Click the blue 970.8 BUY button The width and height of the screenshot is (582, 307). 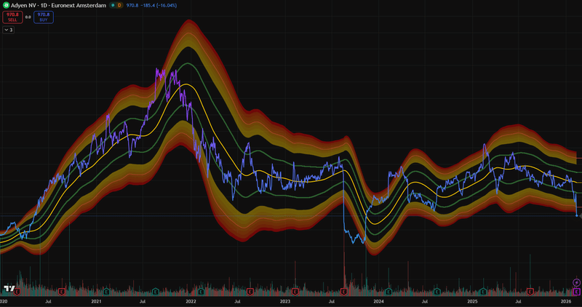pyautogui.click(x=44, y=17)
